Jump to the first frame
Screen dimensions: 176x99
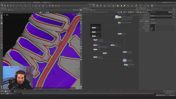[x=2, y=91]
